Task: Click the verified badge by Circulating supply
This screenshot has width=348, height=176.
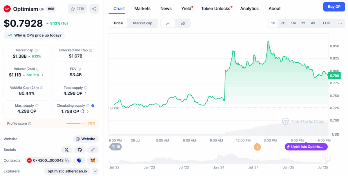Action: pyautogui.click(x=93, y=106)
